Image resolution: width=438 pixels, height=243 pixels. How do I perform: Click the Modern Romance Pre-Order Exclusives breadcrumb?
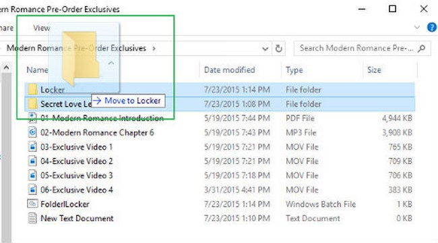click(x=76, y=48)
